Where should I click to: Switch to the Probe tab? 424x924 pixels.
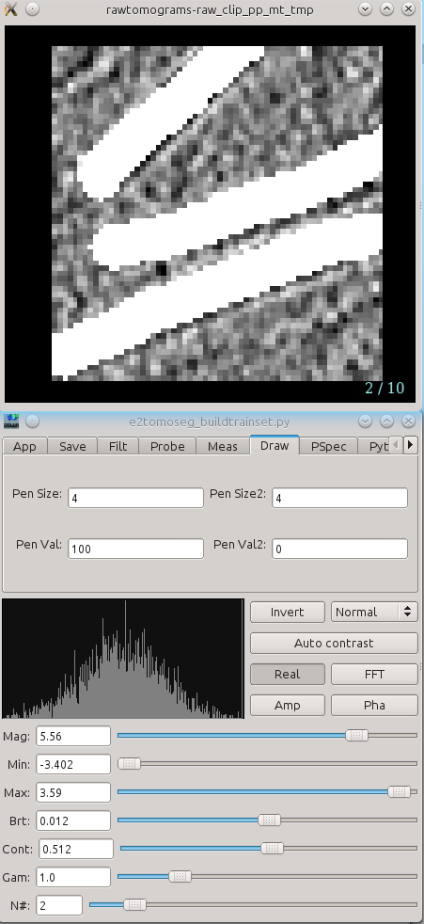pos(167,447)
